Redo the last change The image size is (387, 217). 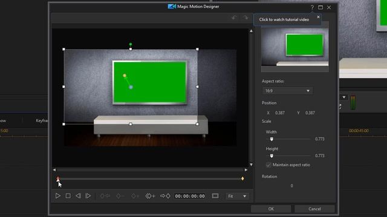(246, 17)
